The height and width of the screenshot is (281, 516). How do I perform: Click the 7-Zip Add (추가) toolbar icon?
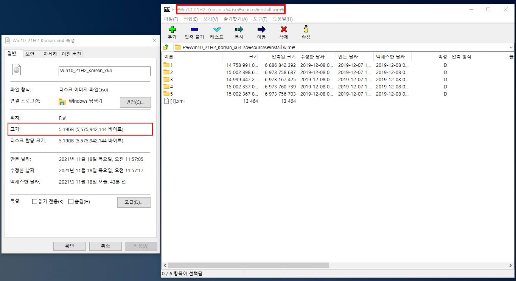(x=172, y=29)
